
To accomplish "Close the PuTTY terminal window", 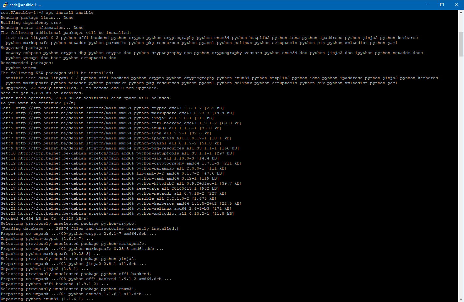I will [456, 5].
